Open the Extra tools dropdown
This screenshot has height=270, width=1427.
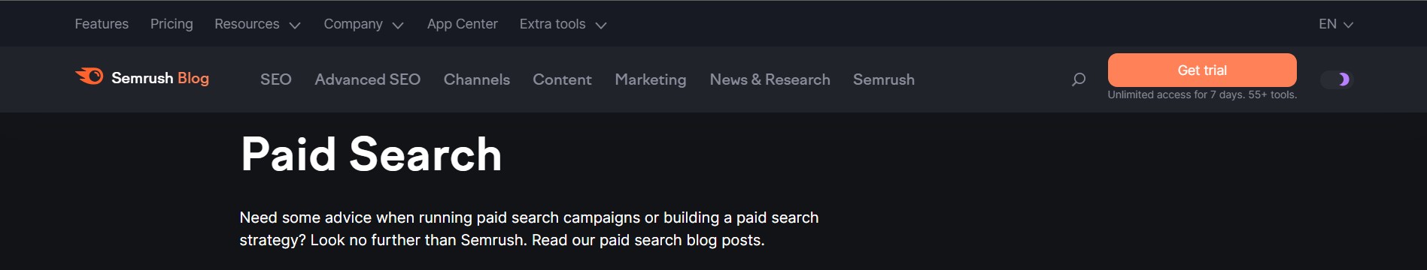click(563, 24)
